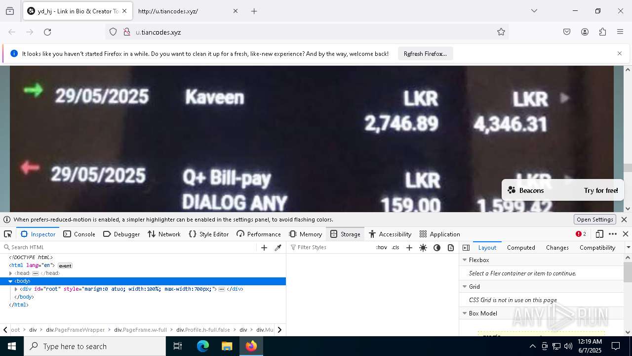Click the Open Settings button
Screen dimensions: 632x356
pyautogui.click(x=595, y=220)
